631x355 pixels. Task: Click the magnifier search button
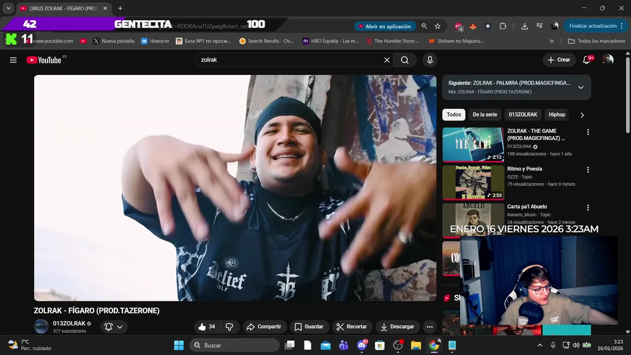tap(405, 60)
